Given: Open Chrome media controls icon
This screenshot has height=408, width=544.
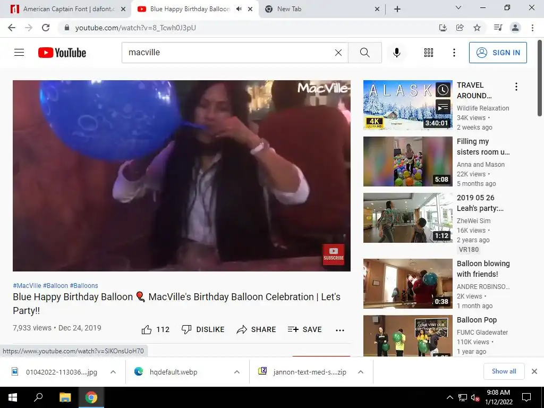Looking at the screenshot, I should coord(498,28).
